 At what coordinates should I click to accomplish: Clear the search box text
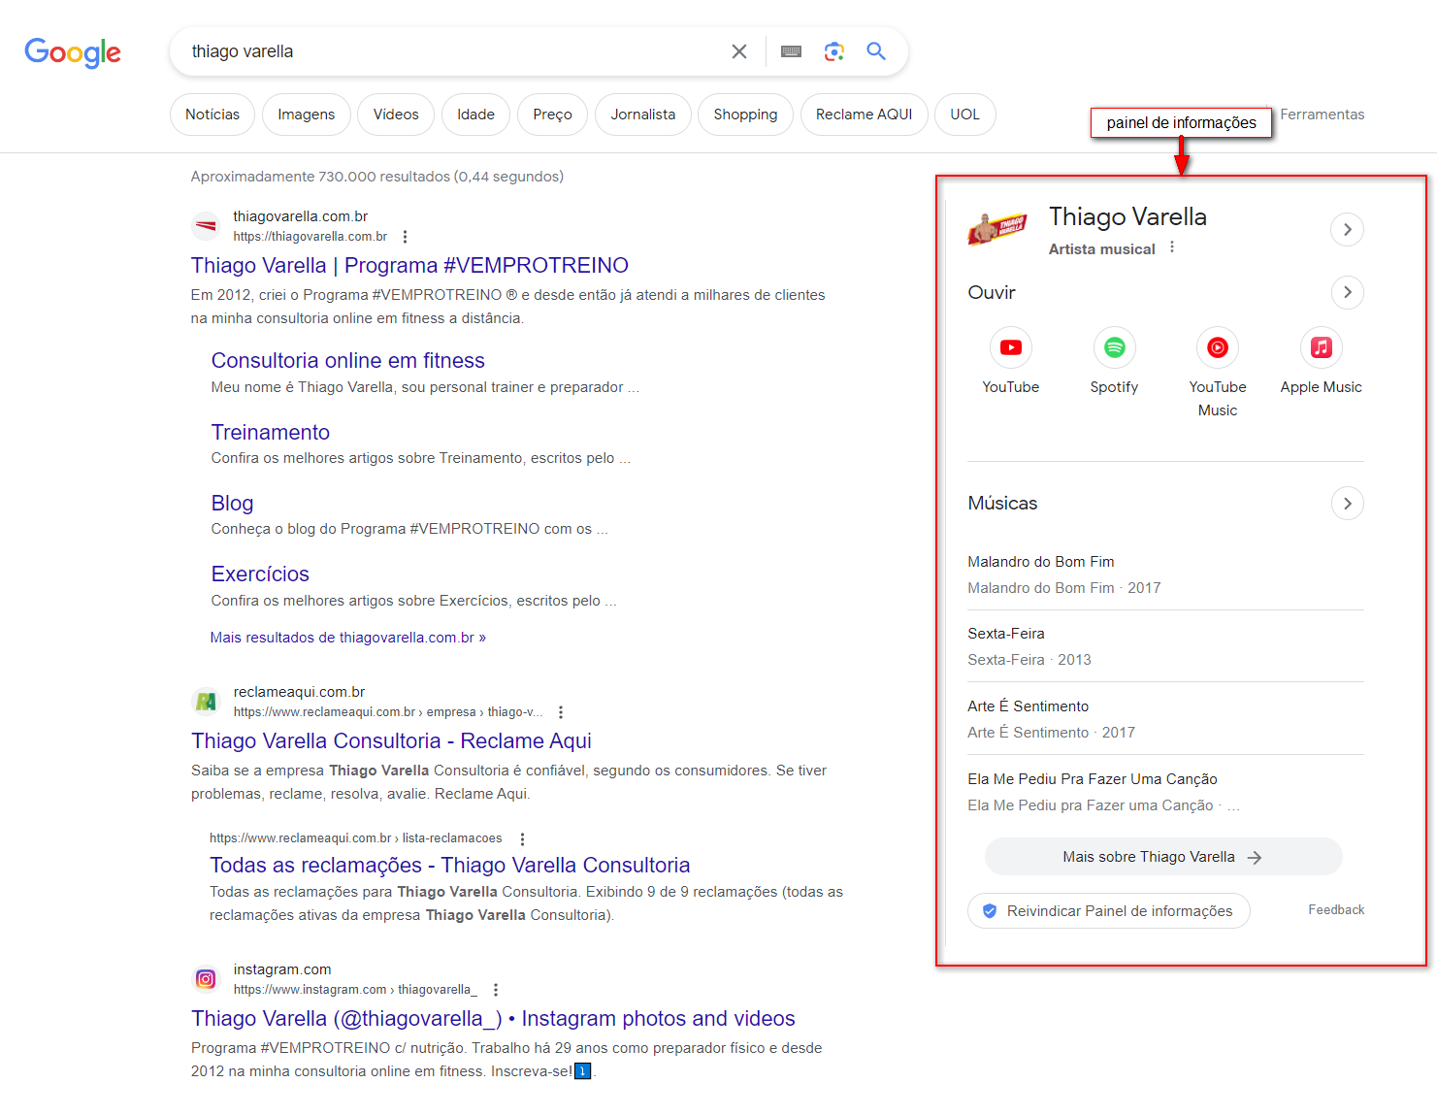pos(739,51)
